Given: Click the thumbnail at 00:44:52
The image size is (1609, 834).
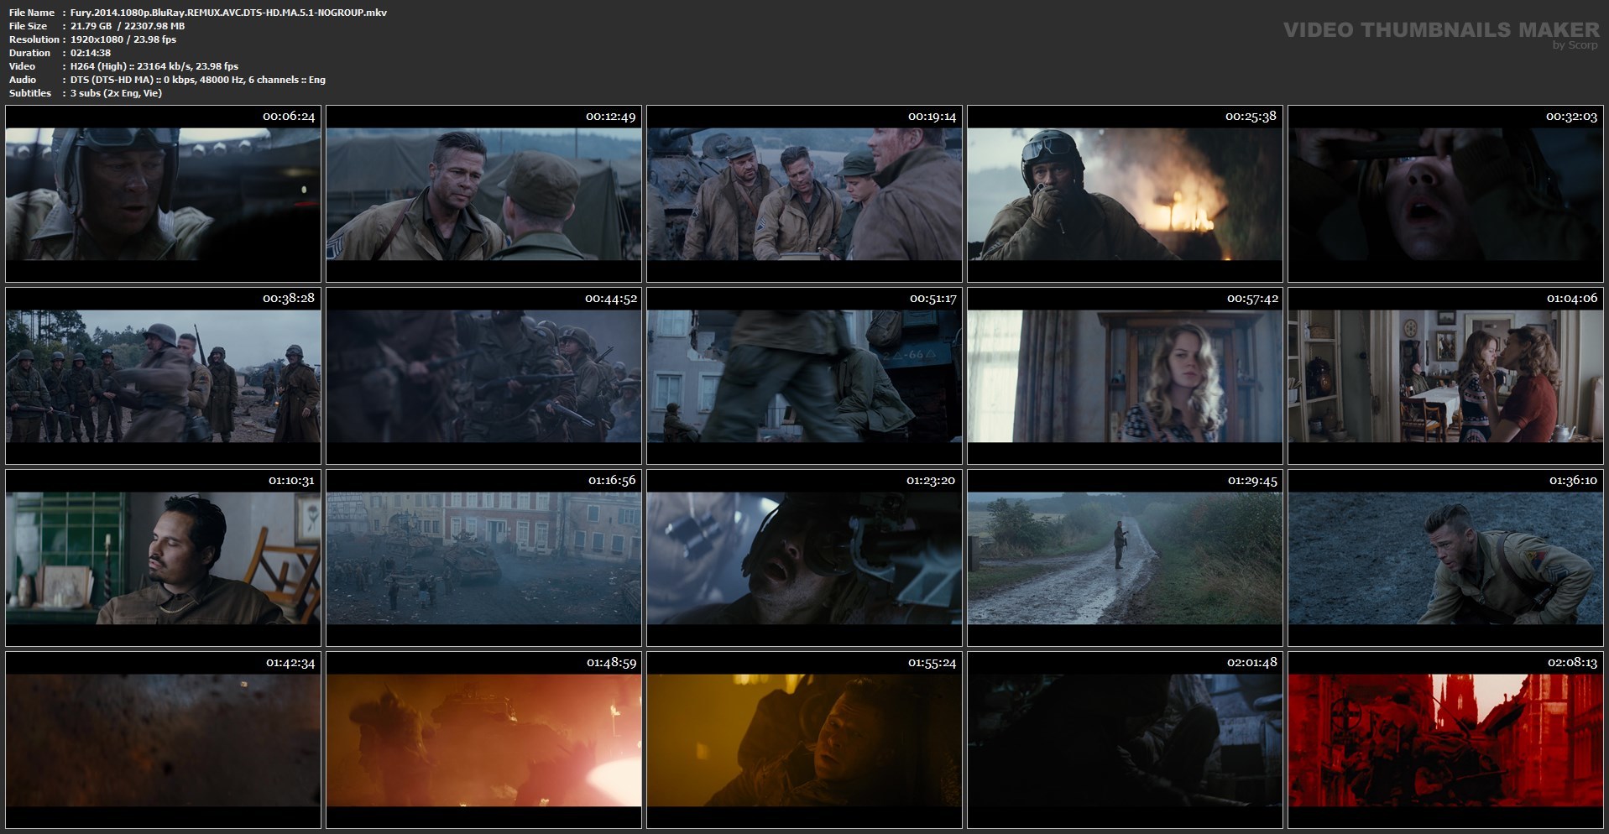Looking at the screenshot, I should (483, 376).
